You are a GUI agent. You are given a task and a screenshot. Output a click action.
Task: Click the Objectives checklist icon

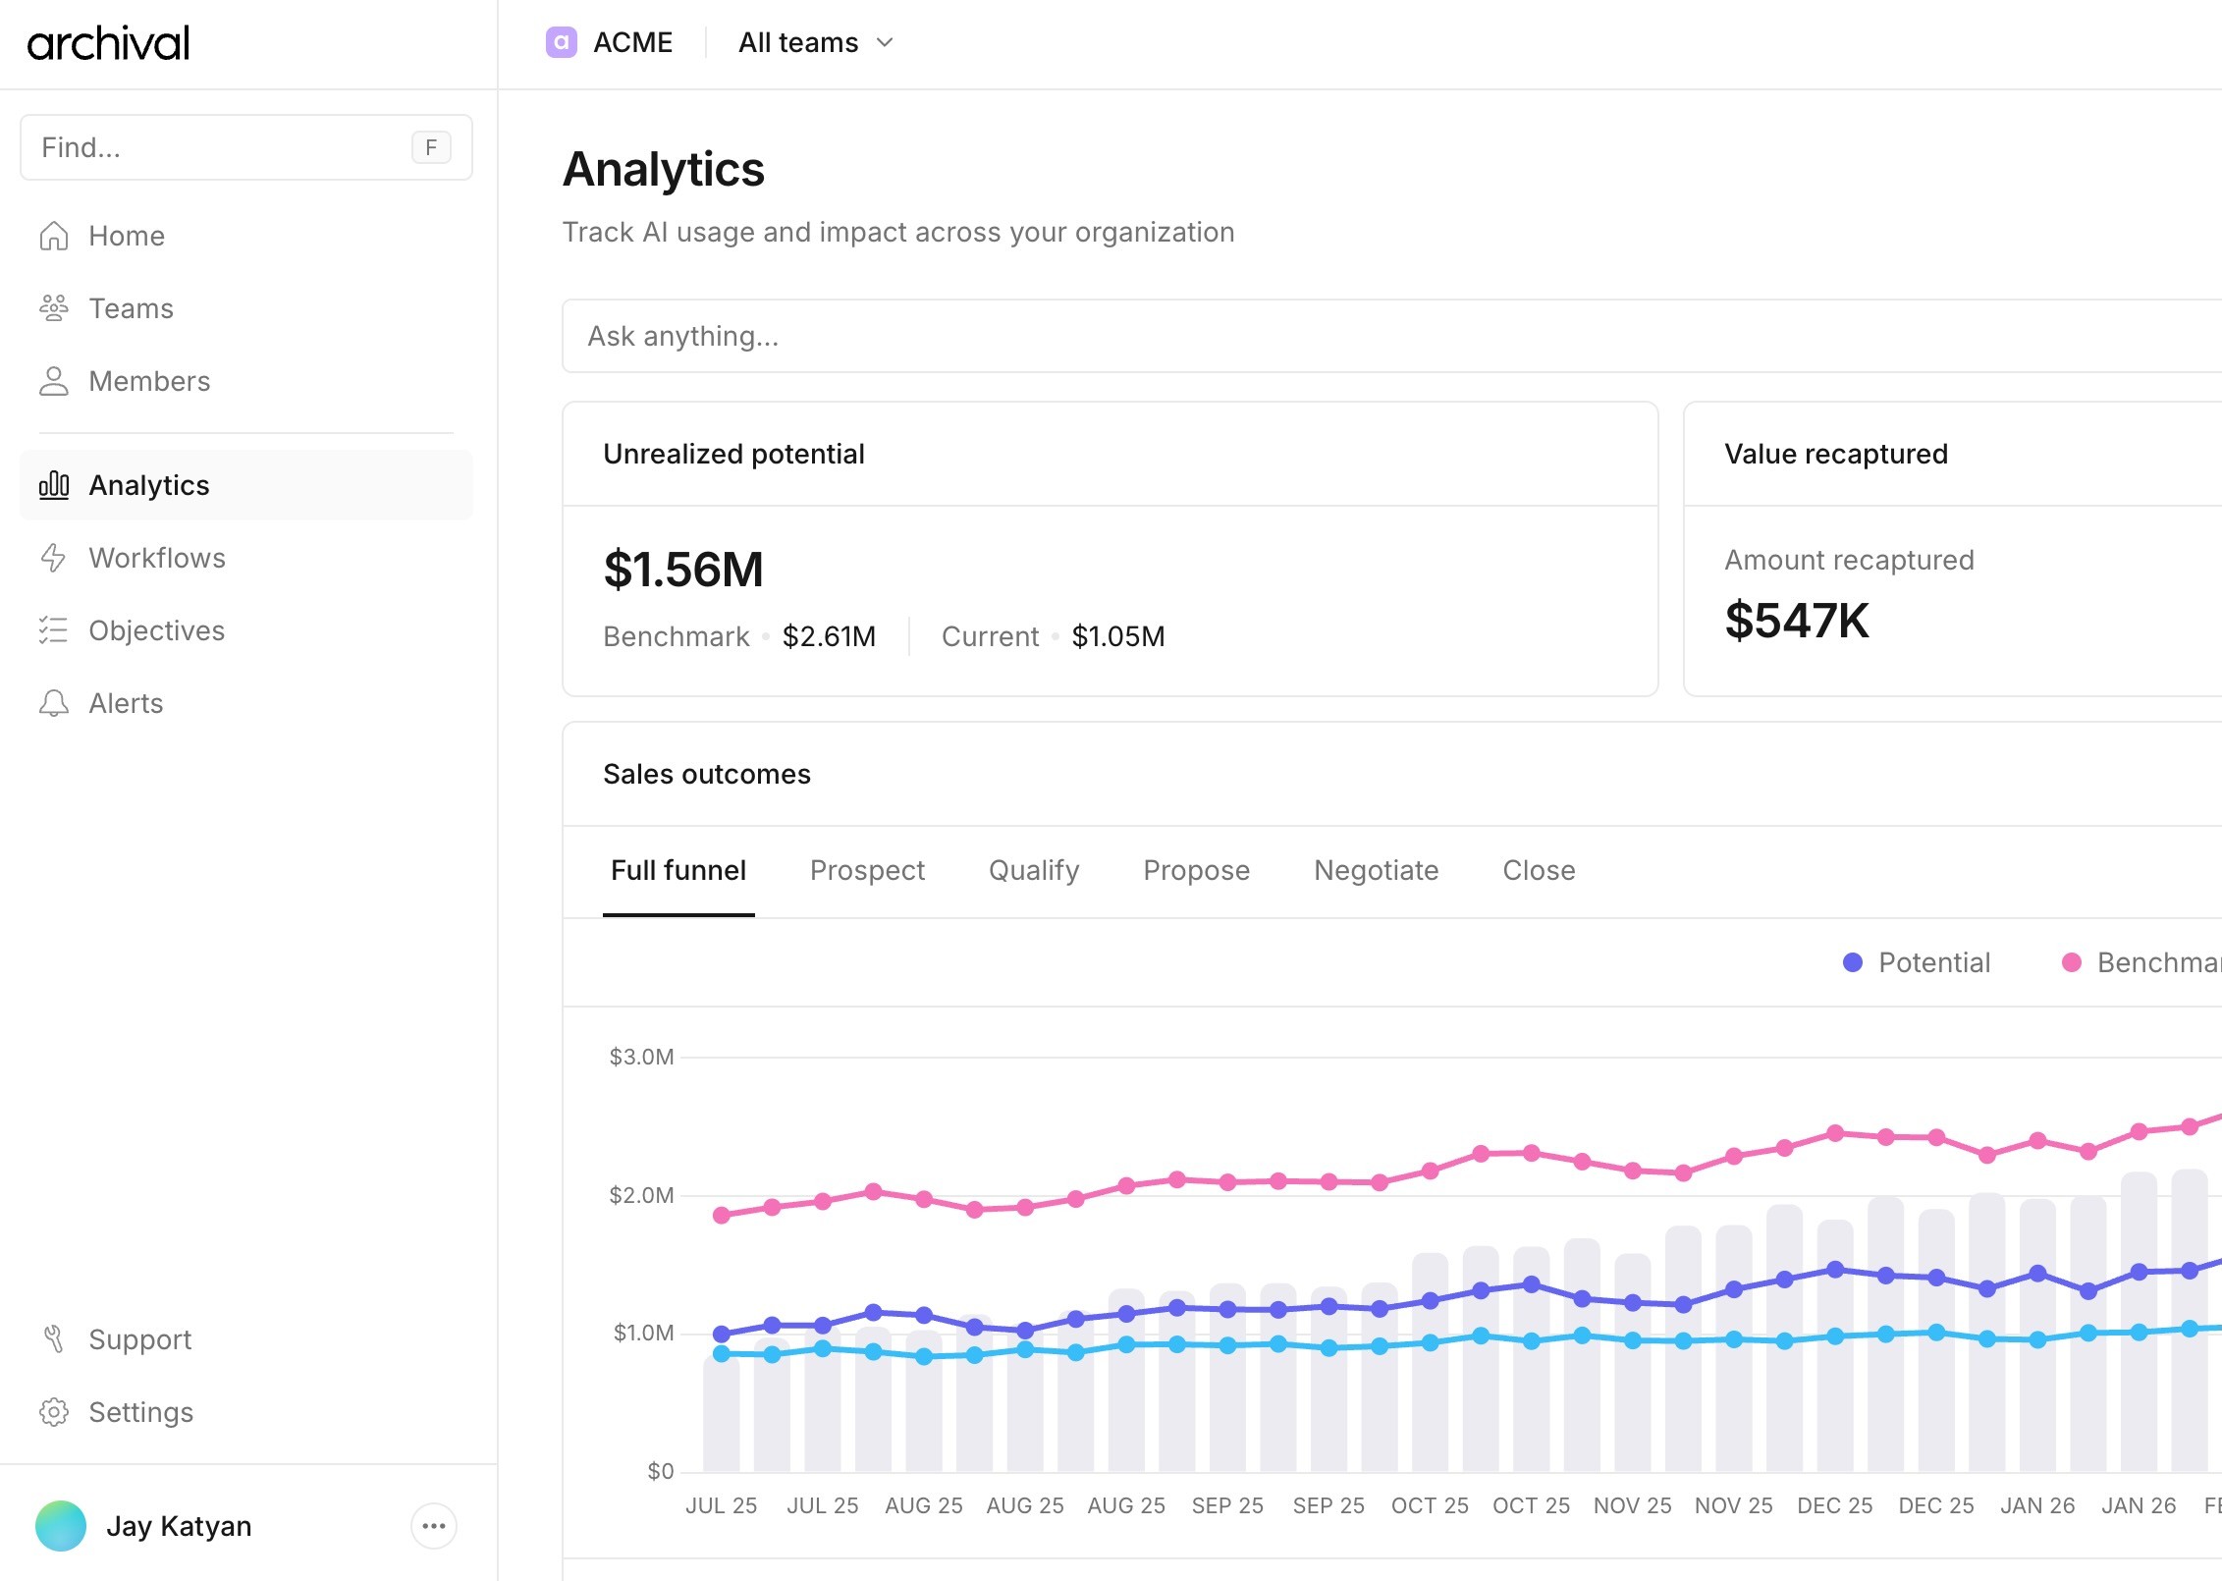tap(54, 630)
